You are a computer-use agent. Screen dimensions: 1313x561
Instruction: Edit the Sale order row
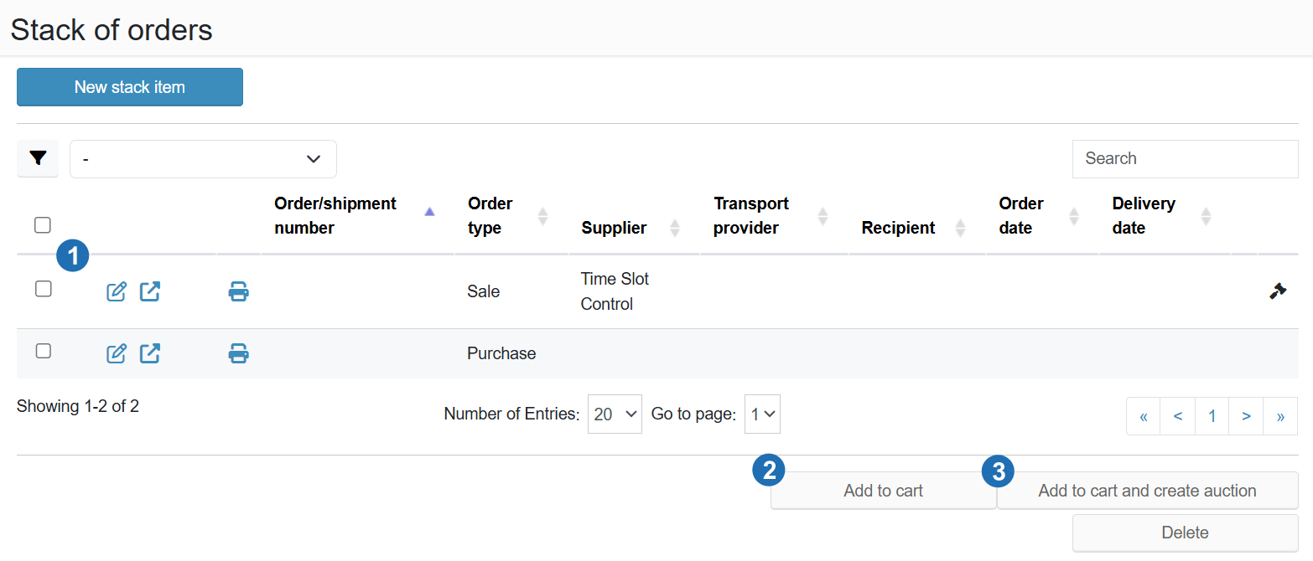pyautogui.click(x=117, y=291)
